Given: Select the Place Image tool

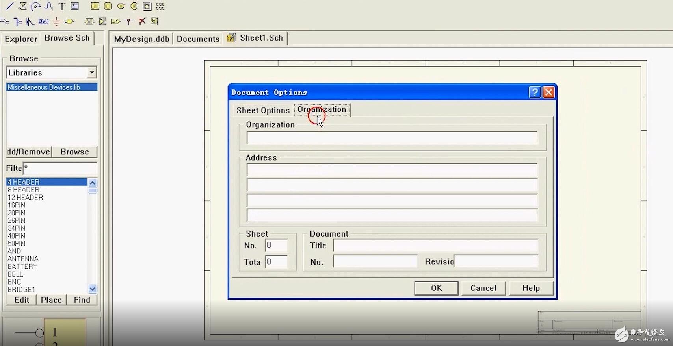Looking at the screenshot, I should (x=147, y=6).
